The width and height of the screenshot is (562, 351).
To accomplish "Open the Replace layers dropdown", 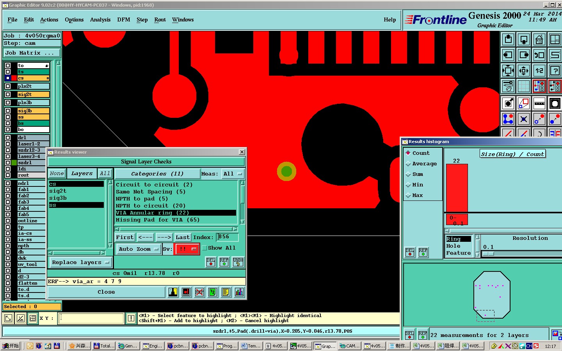I will (81, 262).
